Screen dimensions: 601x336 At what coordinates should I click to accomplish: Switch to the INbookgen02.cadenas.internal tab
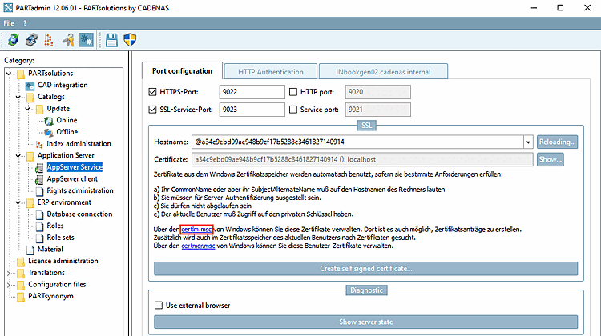[383, 72]
